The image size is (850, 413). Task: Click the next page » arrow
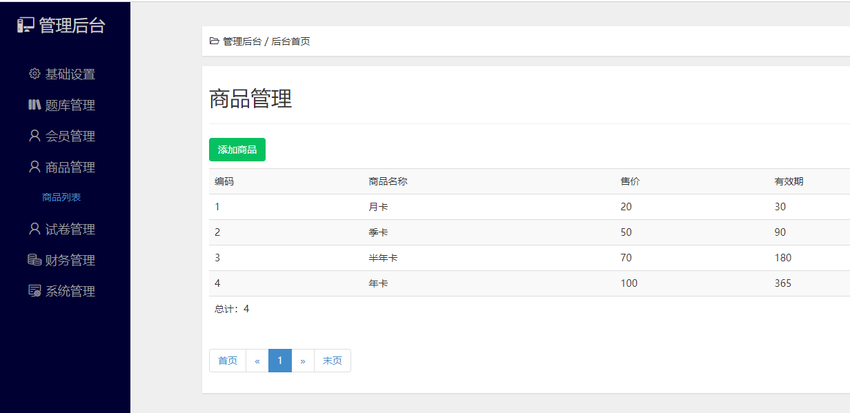tap(303, 361)
